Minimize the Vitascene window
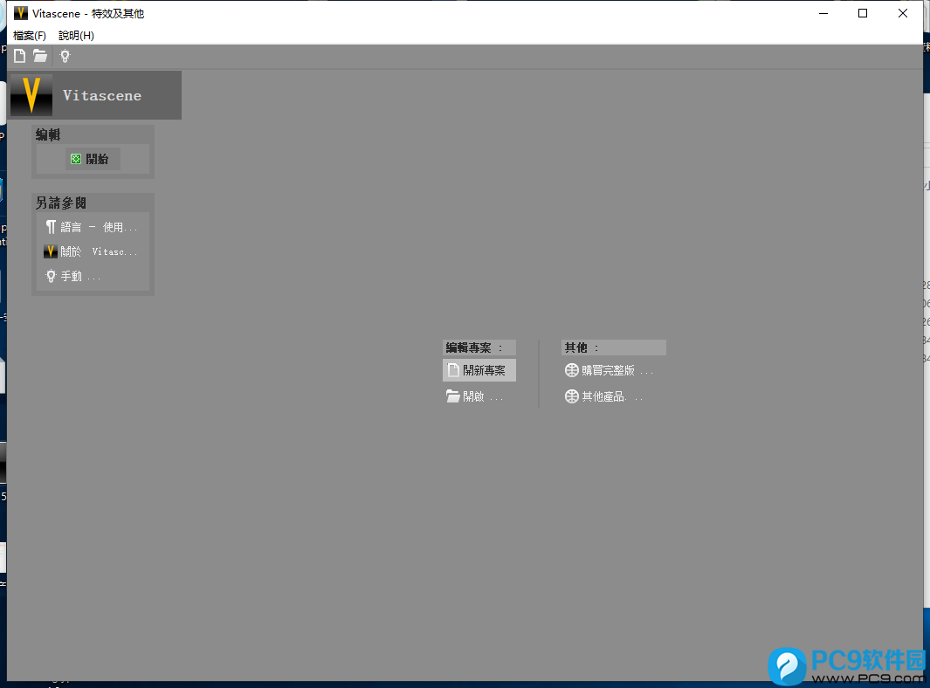Image resolution: width=930 pixels, height=688 pixels. pyautogui.click(x=823, y=13)
